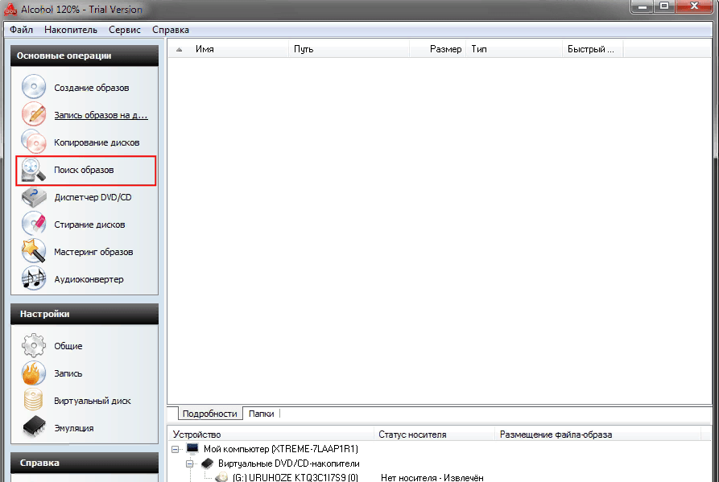
Task: Click the Запись образов pencil disc icon
Action: point(34,114)
